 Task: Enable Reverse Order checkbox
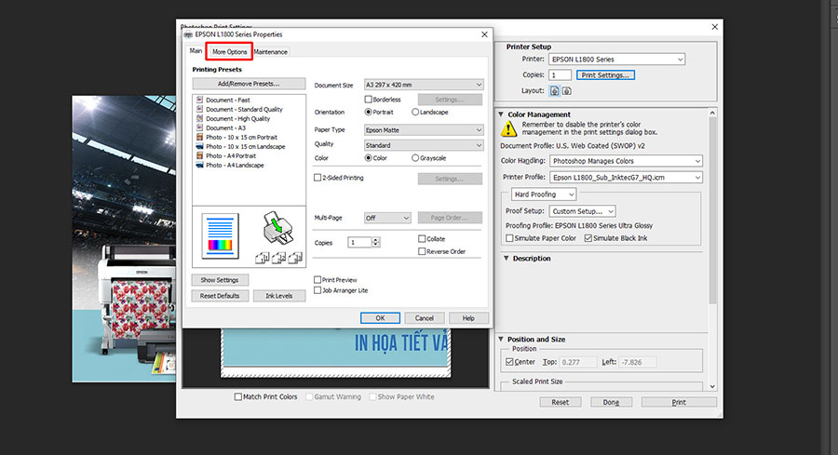[422, 251]
